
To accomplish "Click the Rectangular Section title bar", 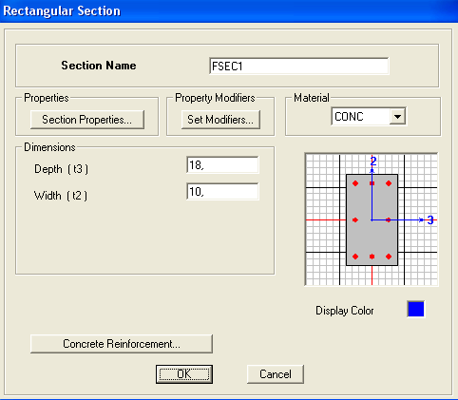I will point(229,11).
